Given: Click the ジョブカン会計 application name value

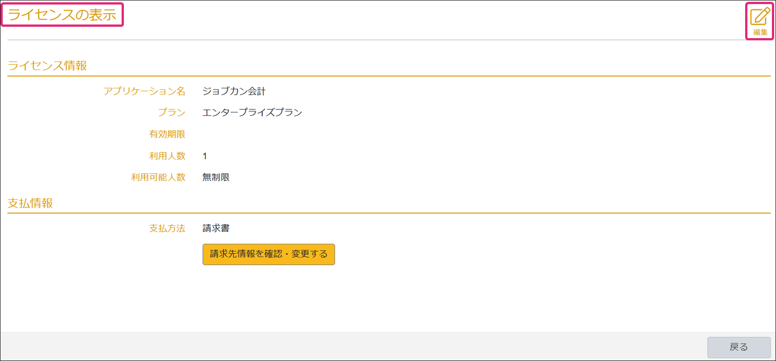Looking at the screenshot, I should 234,91.
